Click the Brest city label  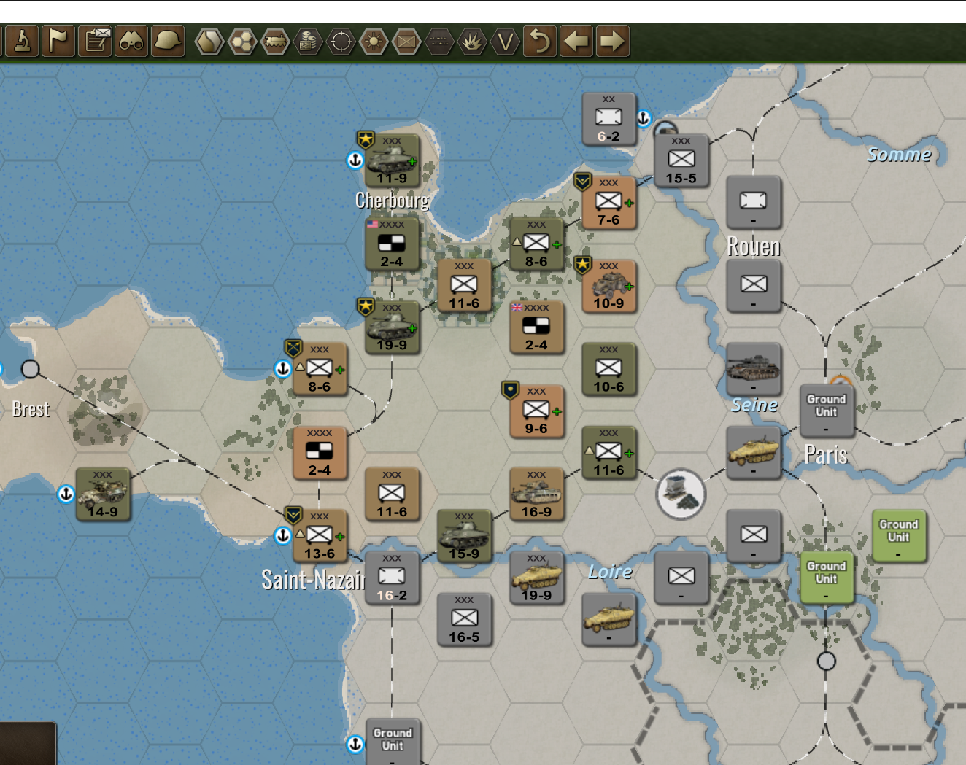tap(31, 409)
